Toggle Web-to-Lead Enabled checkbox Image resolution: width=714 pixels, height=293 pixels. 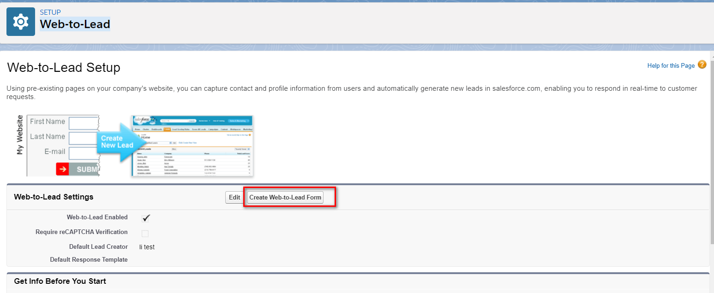tap(145, 218)
